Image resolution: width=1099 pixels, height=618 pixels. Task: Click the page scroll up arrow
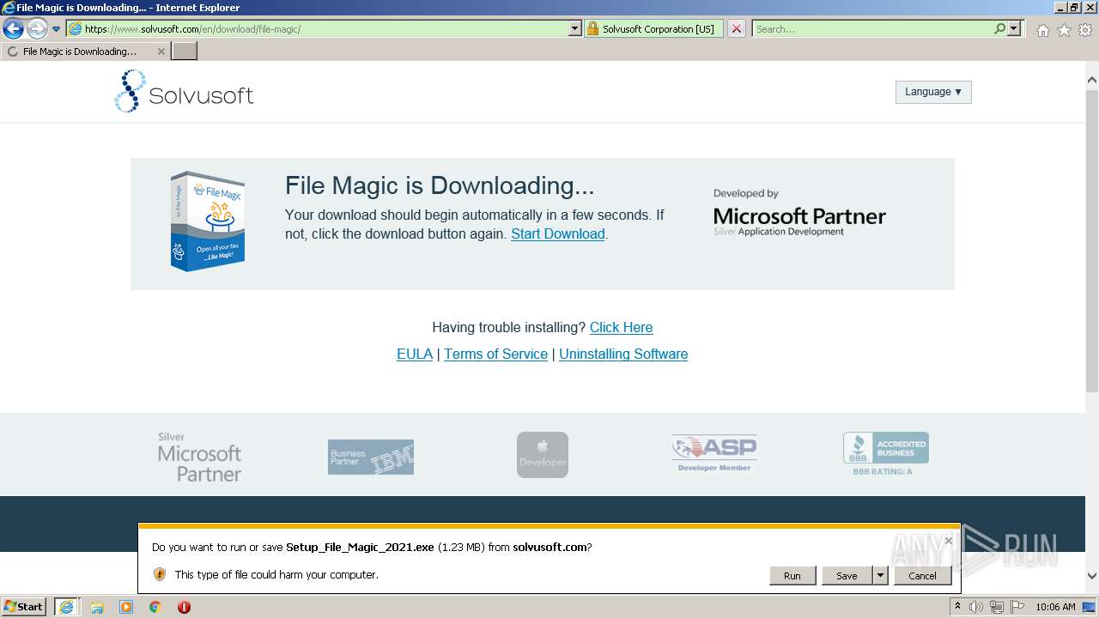[1092, 80]
